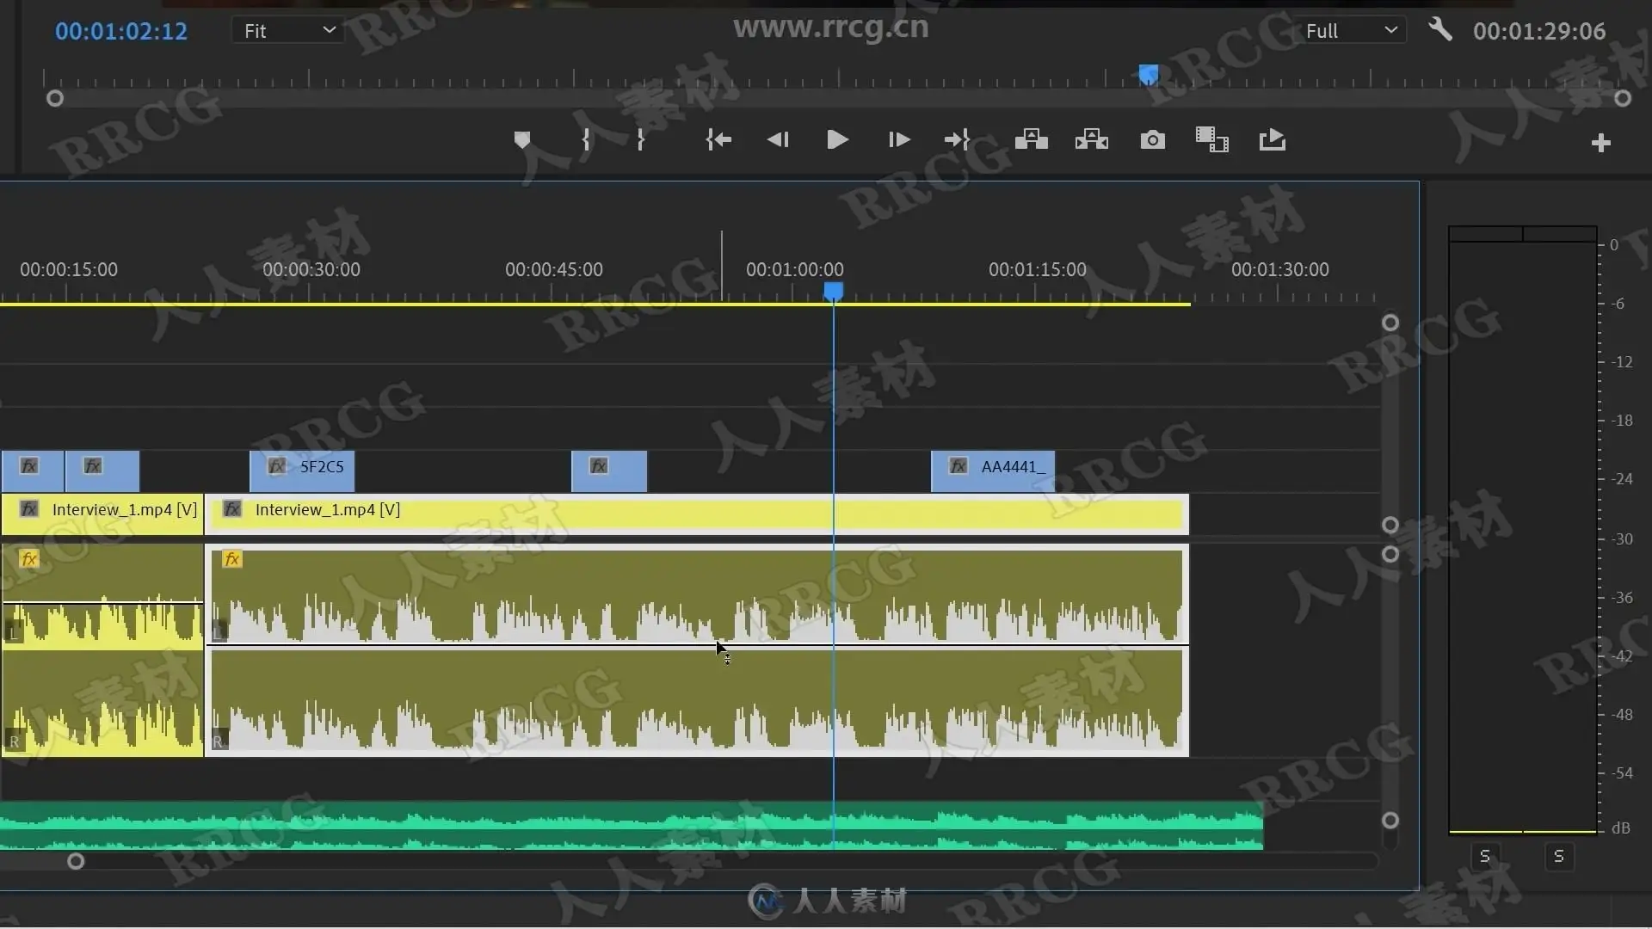The height and width of the screenshot is (929, 1652).
Task: Open the Fit zoom level dropdown
Action: tap(288, 31)
